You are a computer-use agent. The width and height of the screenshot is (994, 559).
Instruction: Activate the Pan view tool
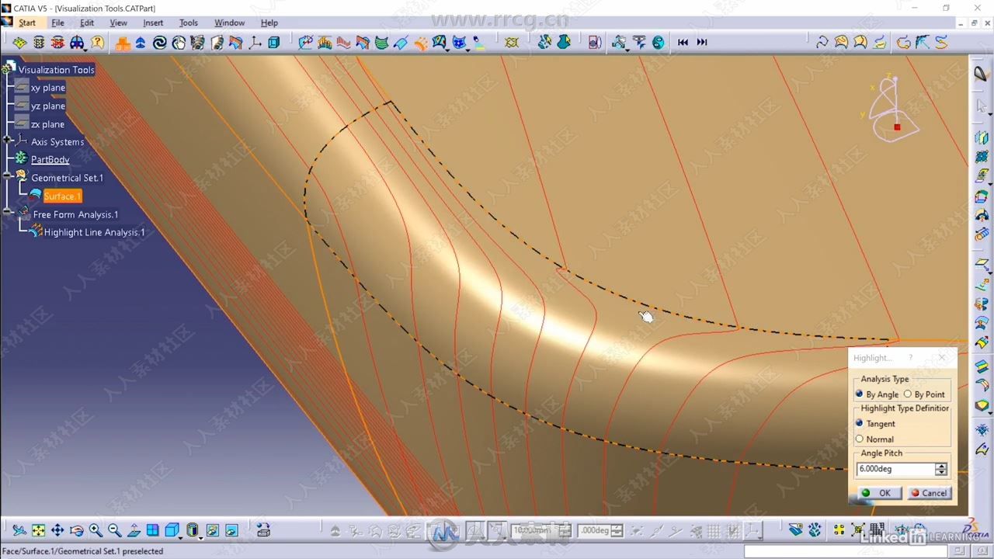pyautogui.click(x=57, y=530)
